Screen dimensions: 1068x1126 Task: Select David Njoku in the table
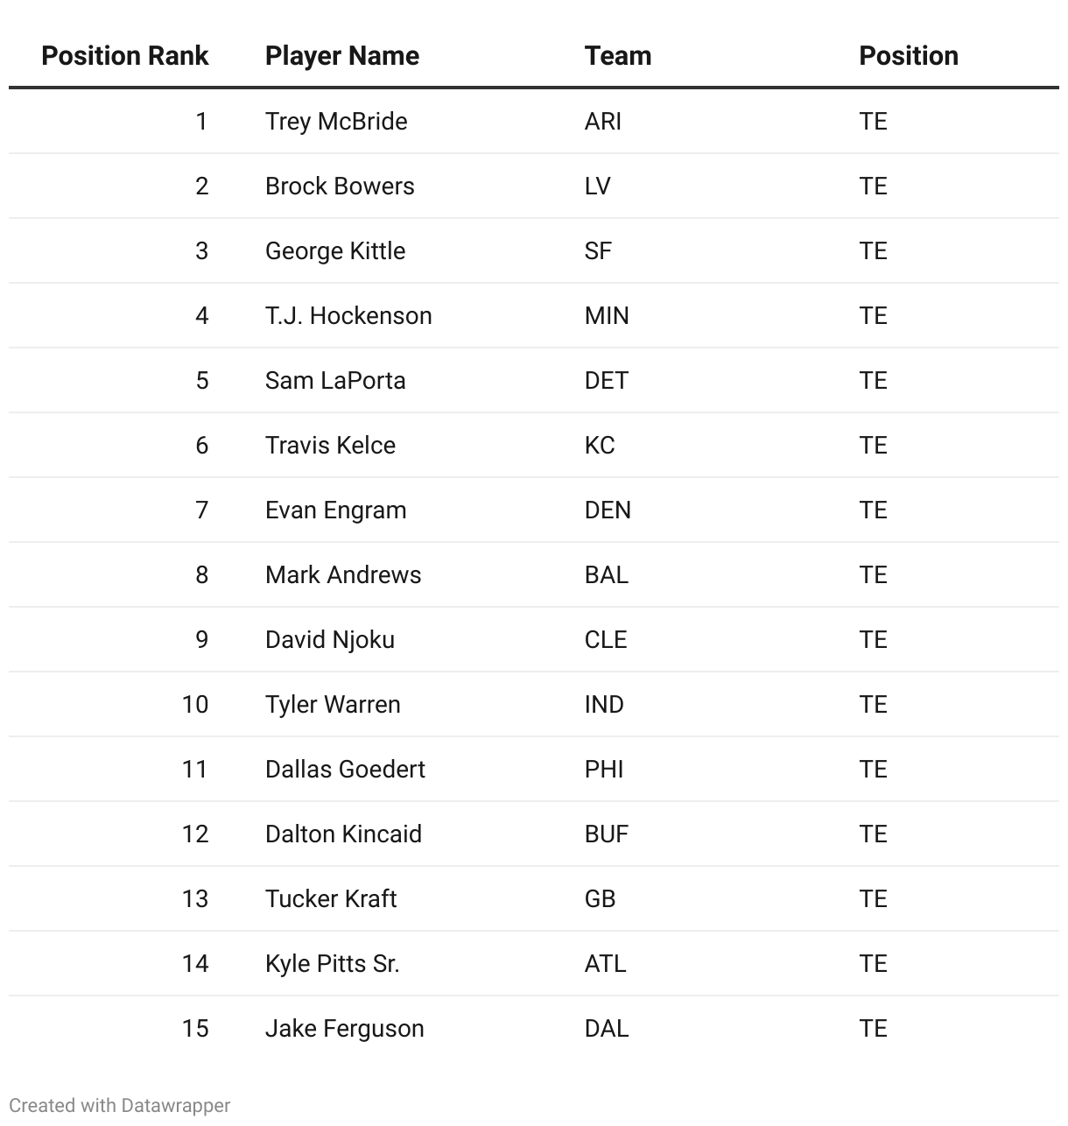[329, 639]
